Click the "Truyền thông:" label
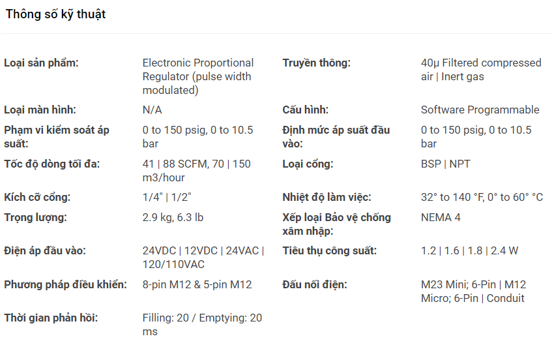 click(x=316, y=63)
